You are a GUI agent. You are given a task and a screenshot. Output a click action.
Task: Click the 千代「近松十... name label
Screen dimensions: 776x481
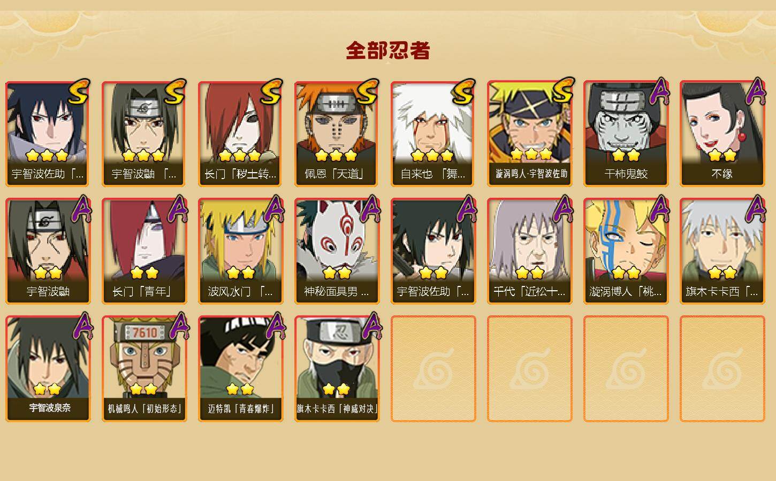529,291
